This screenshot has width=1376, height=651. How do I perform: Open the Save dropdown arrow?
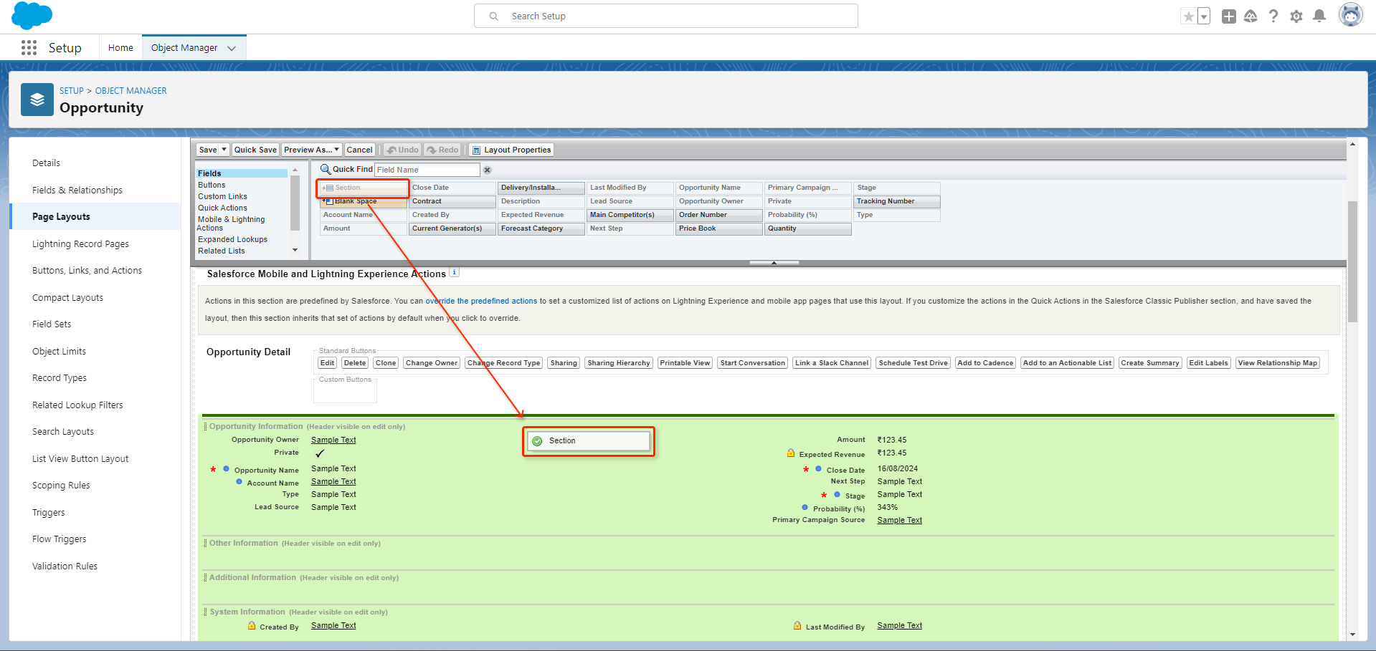click(x=224, y=150)
